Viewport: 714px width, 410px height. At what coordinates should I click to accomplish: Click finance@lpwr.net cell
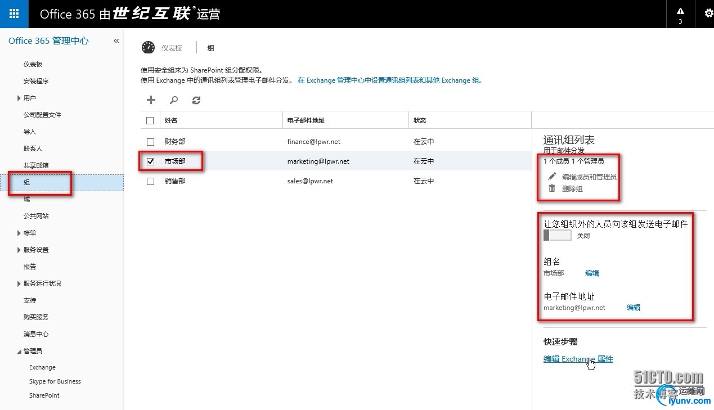313,142
